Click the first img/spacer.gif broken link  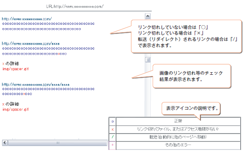(16, 69)
